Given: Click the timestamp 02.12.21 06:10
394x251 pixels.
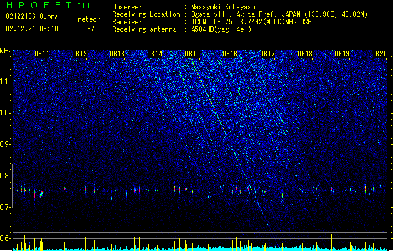Looking at the screenshot, I should (x=32, y=29).
